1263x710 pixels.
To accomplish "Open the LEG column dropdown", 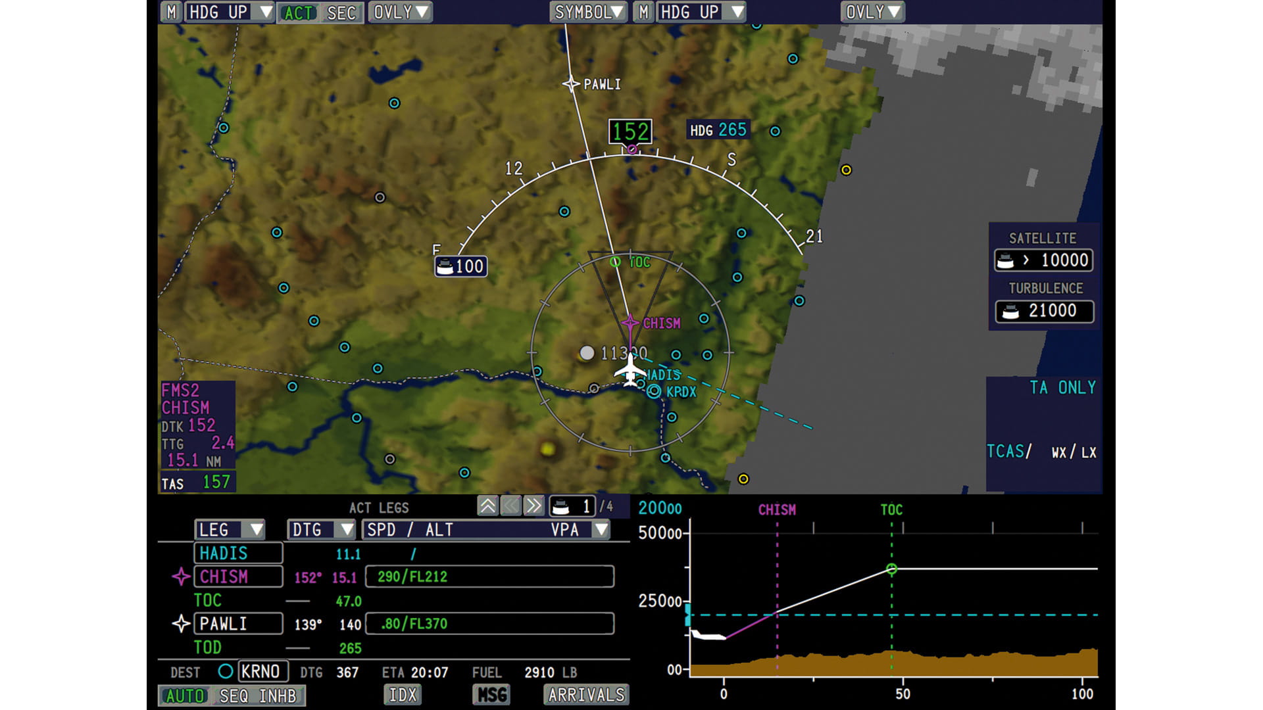I will (230, 530).
